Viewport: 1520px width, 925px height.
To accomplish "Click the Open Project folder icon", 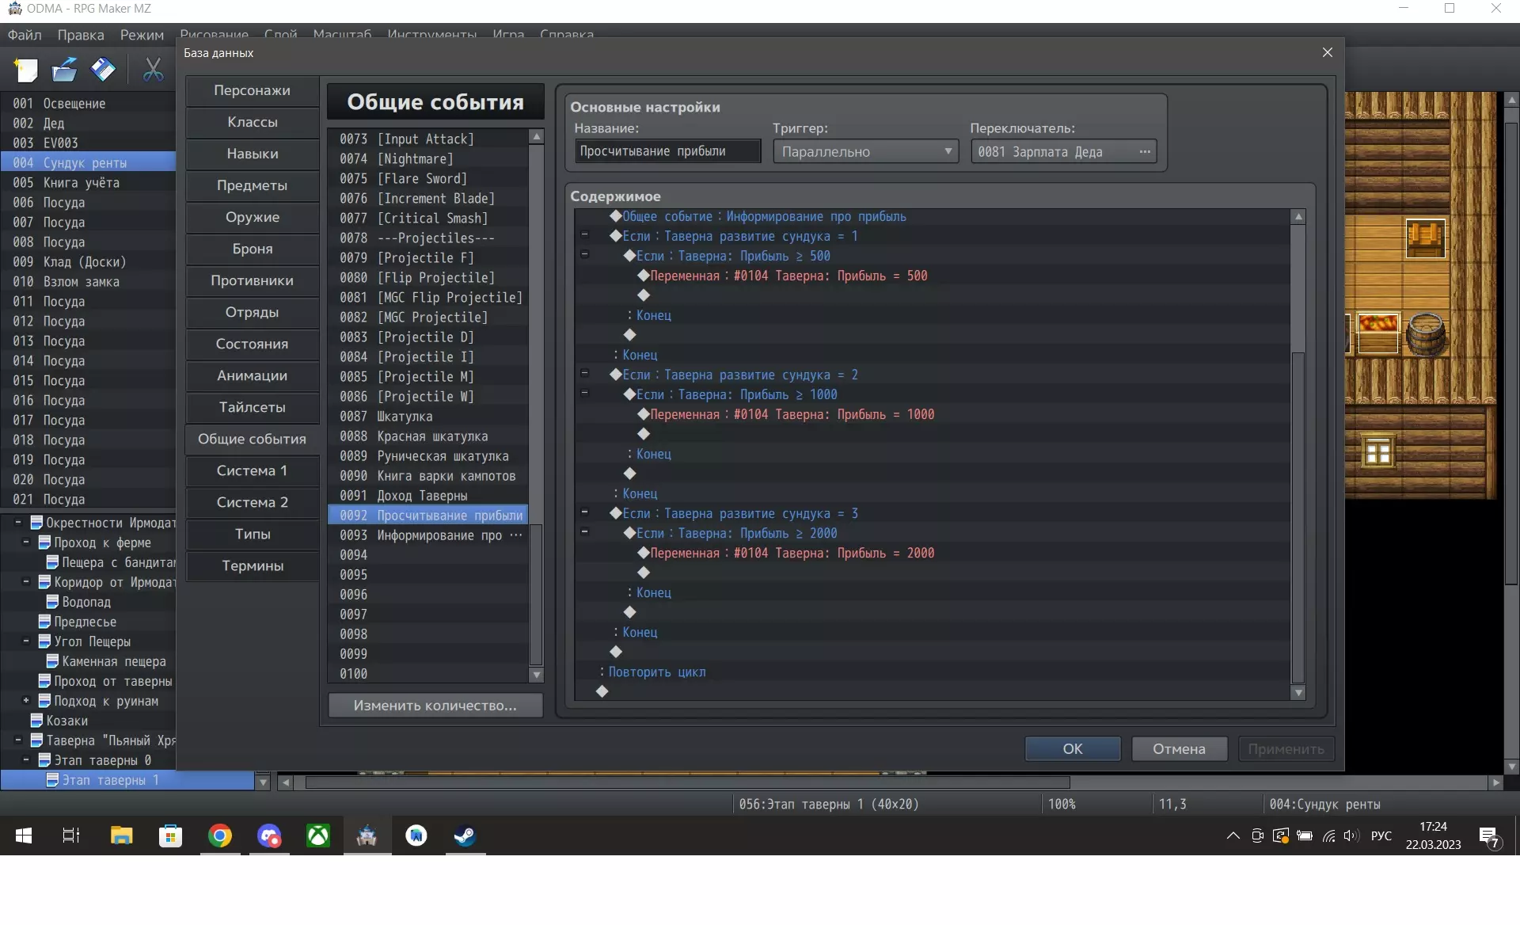I will [64, 70].
